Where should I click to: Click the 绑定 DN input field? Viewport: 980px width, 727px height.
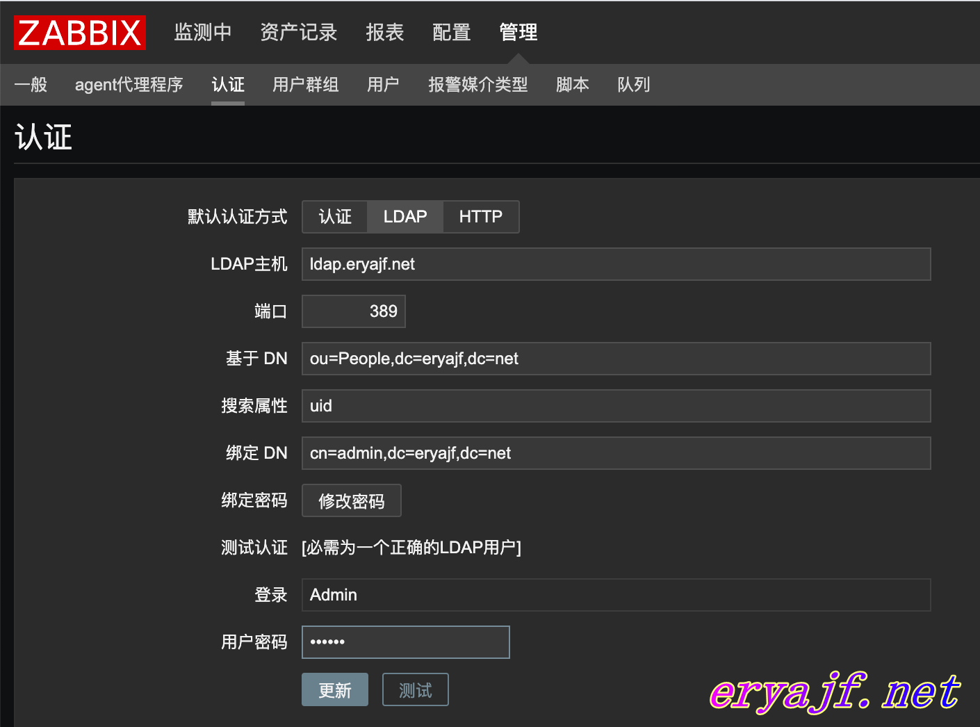(616, 453)
